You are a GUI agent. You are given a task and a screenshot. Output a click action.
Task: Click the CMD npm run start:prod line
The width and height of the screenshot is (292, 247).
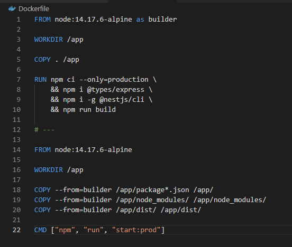pos(99,230)
